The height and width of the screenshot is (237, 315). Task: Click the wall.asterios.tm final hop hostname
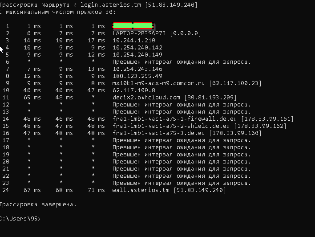click(141, 190)
